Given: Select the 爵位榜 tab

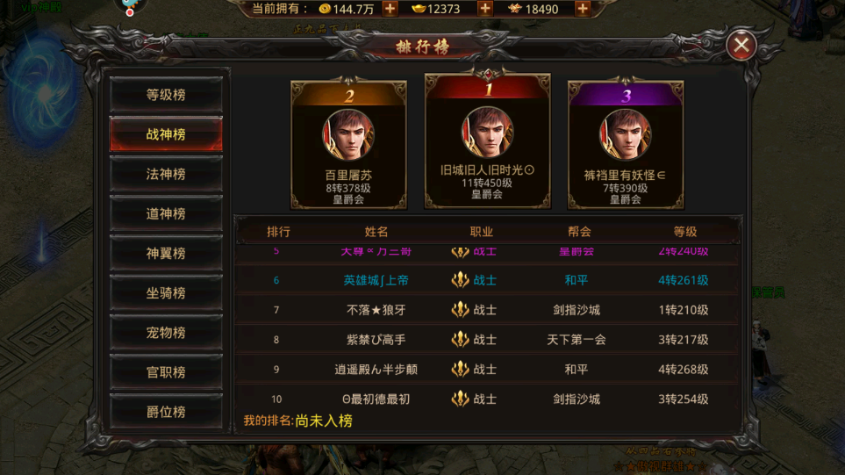Looking at the screenshot, I should pyautogui.click(x=166, y=412).
